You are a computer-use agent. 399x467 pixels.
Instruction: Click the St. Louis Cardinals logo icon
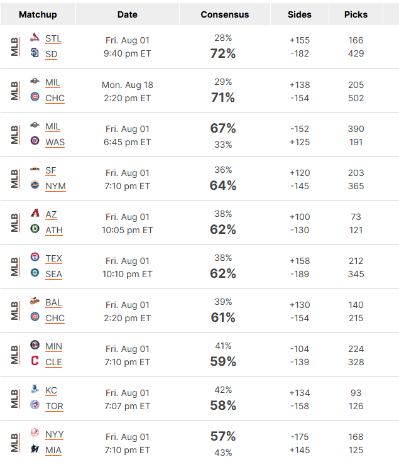click(35, 37)
